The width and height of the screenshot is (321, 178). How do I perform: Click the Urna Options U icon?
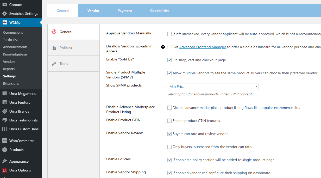(x=5, y=170)
